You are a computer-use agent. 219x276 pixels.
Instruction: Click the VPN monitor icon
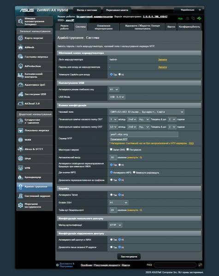[x=20, y=168]
